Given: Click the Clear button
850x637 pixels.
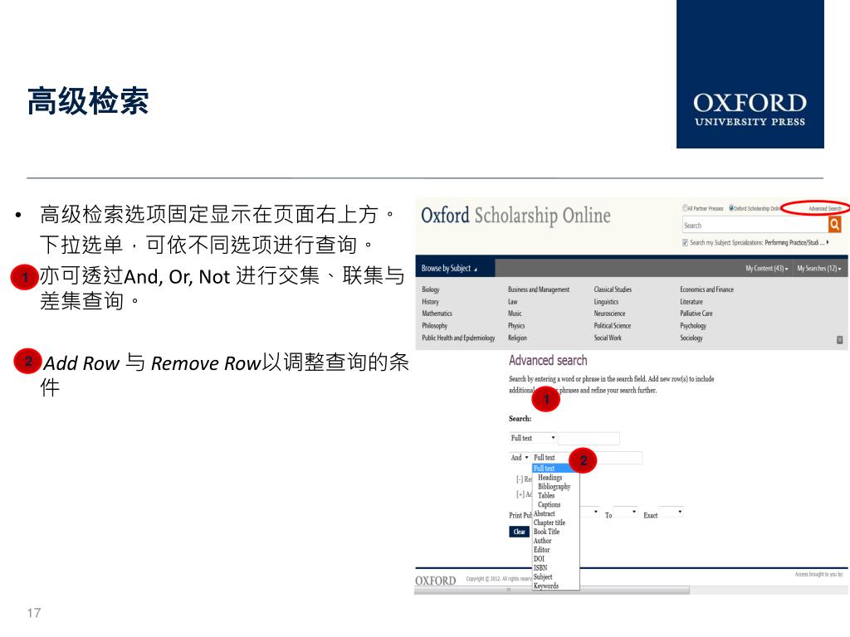Looking at the screenshot, I should pos(519,532).
